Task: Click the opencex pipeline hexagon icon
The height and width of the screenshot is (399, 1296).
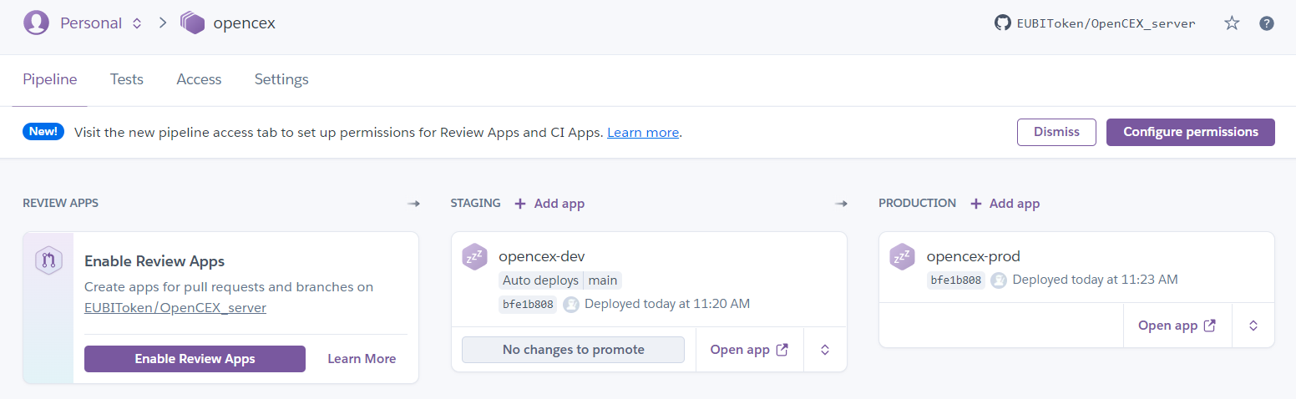Action: (192, 23)
